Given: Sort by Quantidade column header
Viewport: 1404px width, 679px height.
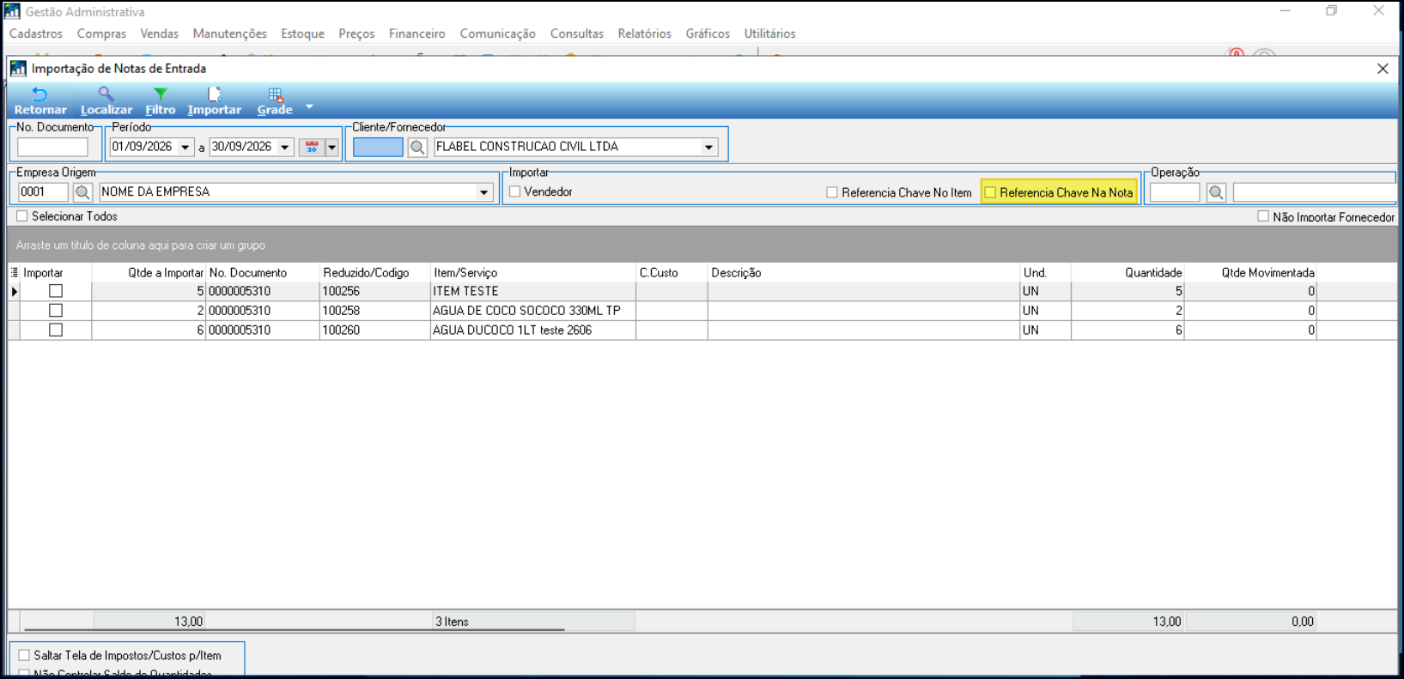Looking at the screenshot, I should [x=1127, y=272].
